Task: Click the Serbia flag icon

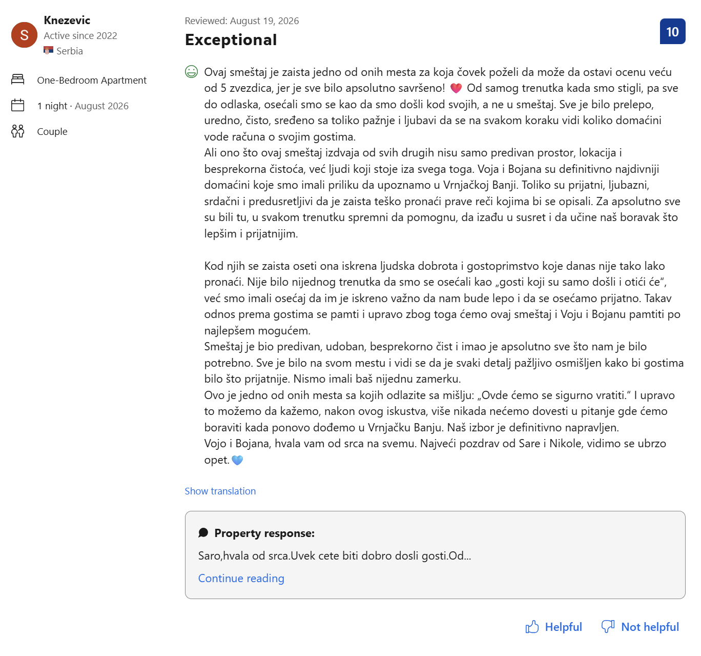Action: [49, 50]
